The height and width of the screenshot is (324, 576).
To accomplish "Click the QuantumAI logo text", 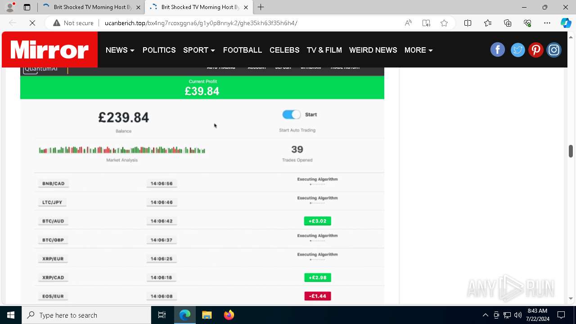I will click(x=41, y=69).
